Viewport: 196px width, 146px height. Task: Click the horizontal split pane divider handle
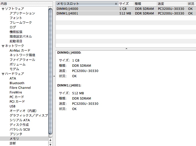point(126,49)
